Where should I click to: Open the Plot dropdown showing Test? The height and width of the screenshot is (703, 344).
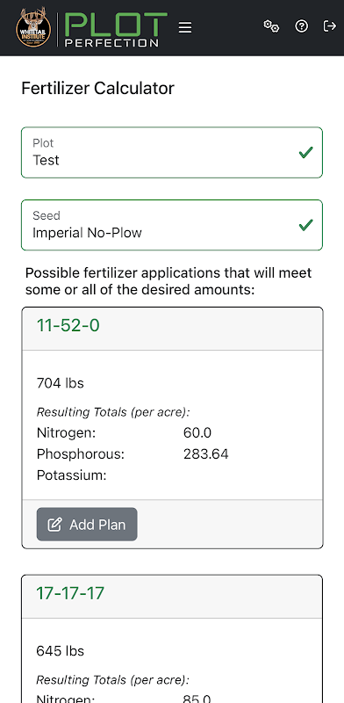coord(172,152)
